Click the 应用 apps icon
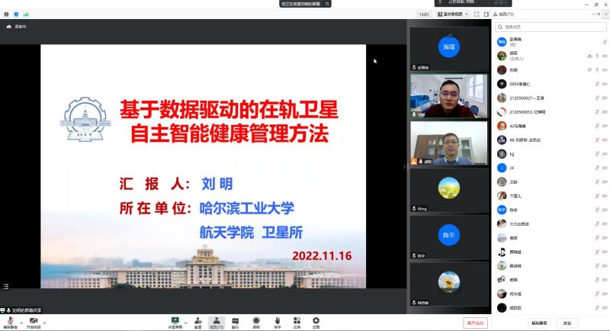 tap(297, 320)
